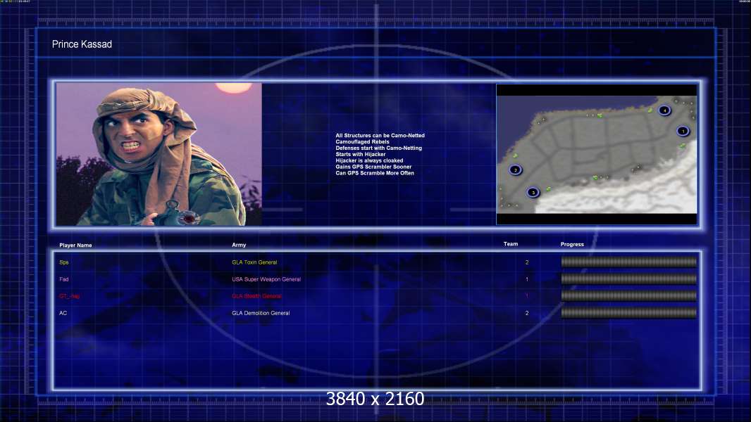This screenshot has height=422, width=751.
Task: Click 'Can GPS Scramble More Often' line
Action: point(375,173)
